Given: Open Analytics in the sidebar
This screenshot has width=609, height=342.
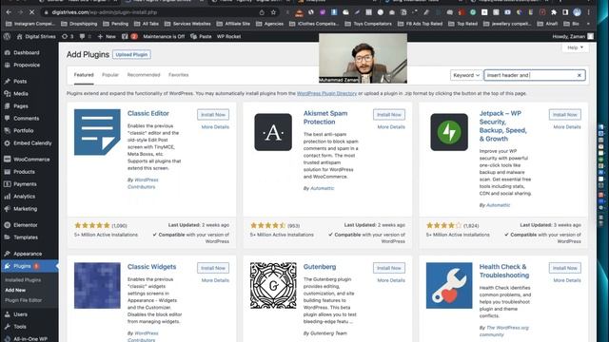Looking at the screenshot, I should pyautogui.click(x=24, y=197).
